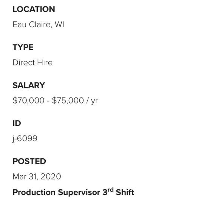Click the year 2020 in posted date
The height and width of the screenshot is (204, 204).
tap(51, 176)
